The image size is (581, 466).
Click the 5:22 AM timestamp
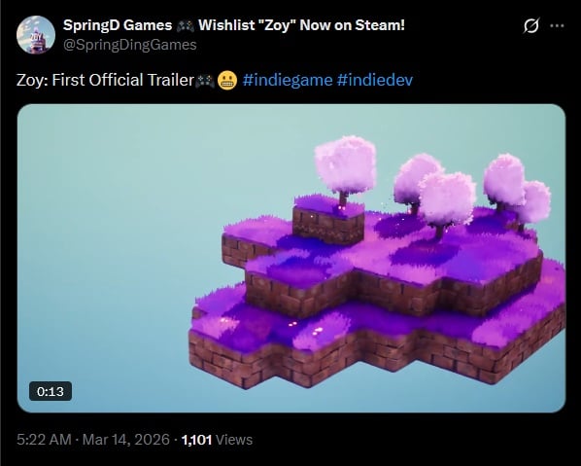coord(44,440)
